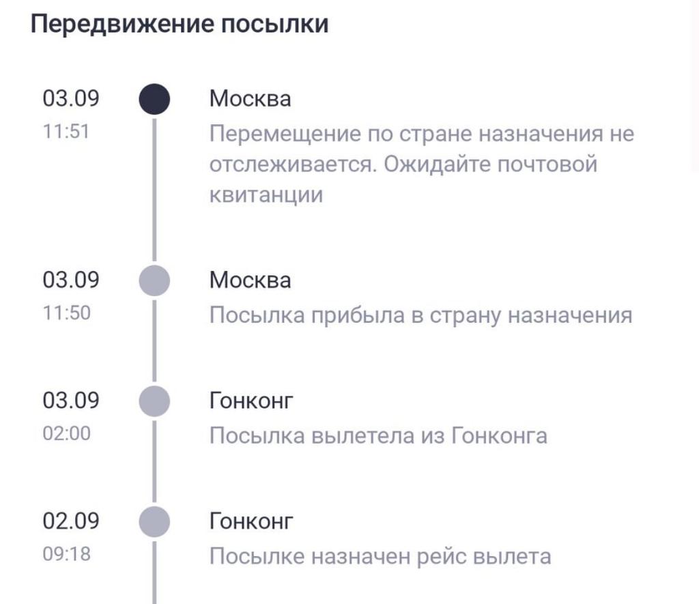
Task: Click the 02.09 date label
Action: click(71, 521)
